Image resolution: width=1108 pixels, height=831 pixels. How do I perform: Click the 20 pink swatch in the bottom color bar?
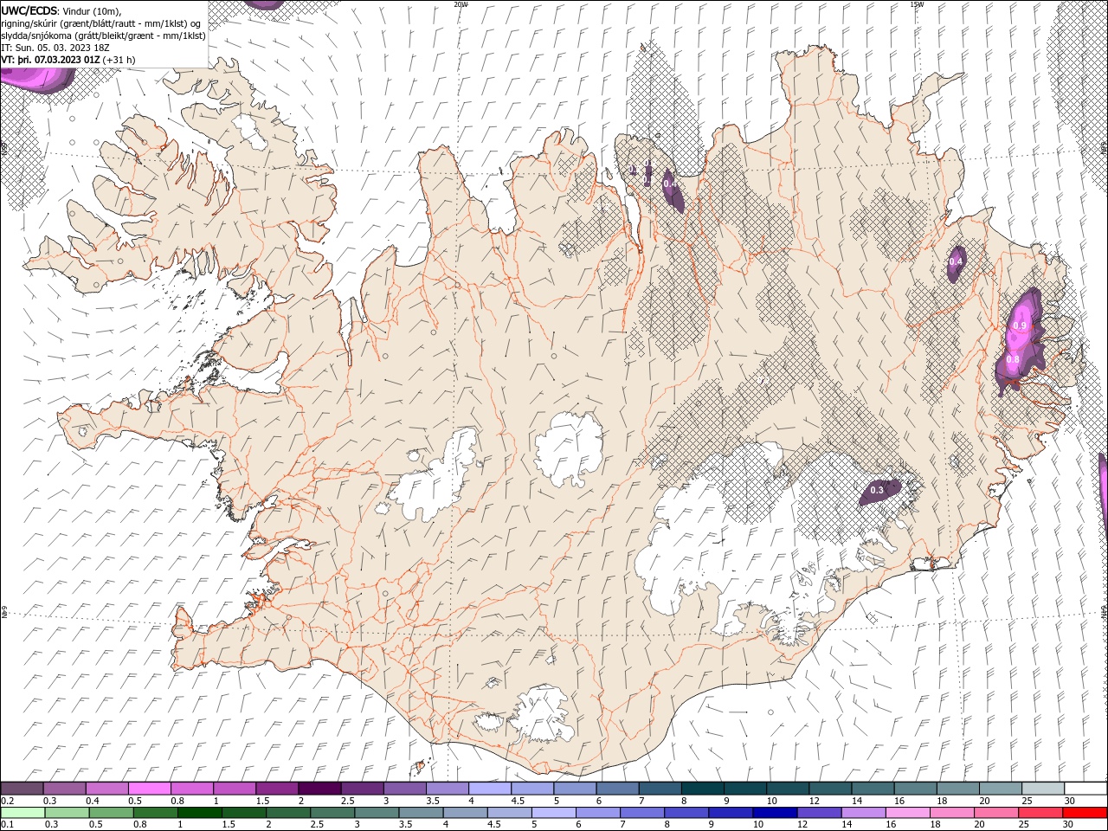pos(996,812)
